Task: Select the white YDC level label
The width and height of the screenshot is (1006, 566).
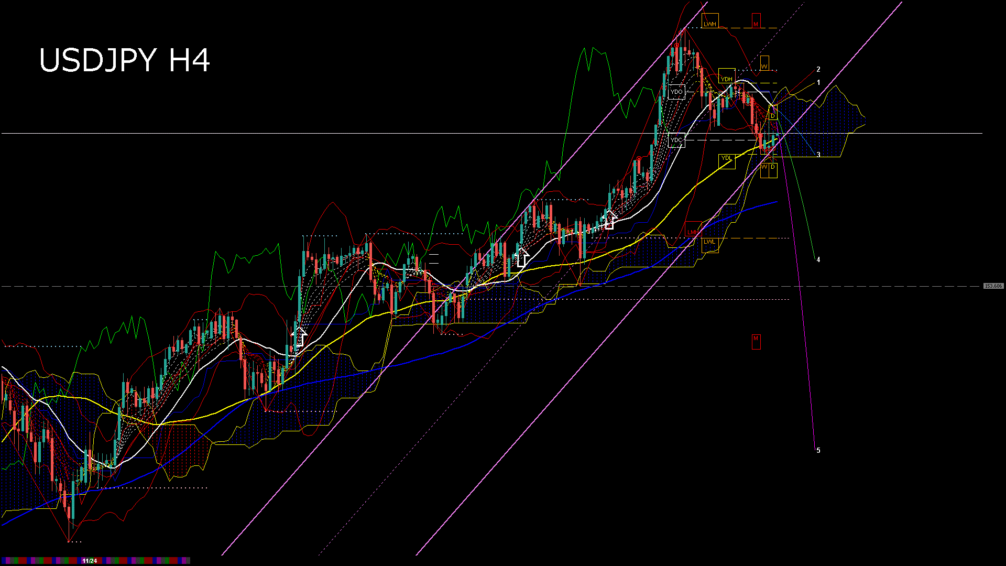Action: (x=676, y=140)
